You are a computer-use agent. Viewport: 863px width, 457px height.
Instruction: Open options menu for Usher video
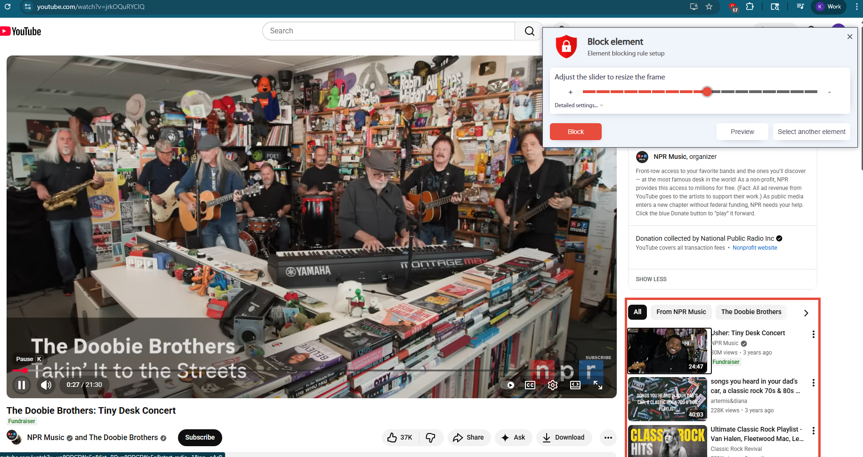click(813, 334)
